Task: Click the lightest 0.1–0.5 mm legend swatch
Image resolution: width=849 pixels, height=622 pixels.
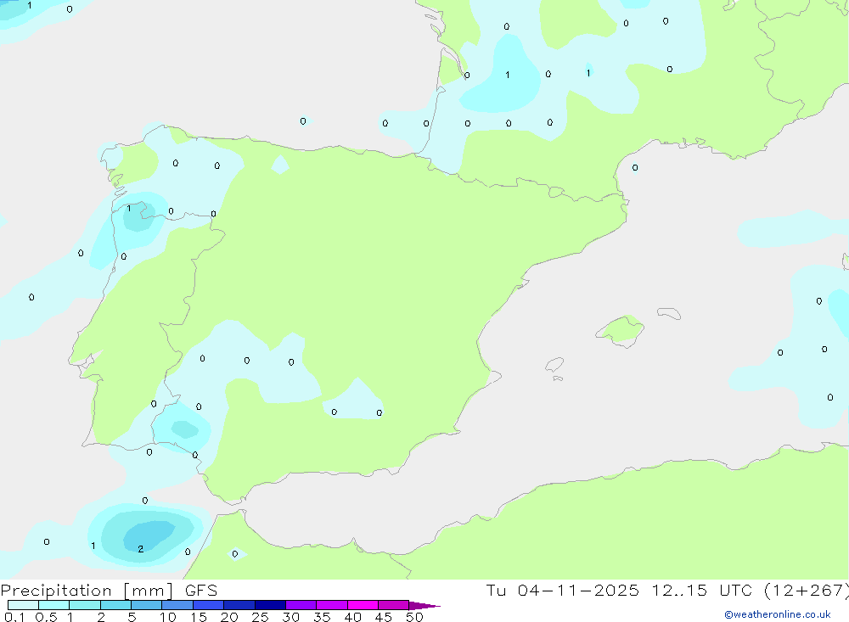Action: [23, 605]
